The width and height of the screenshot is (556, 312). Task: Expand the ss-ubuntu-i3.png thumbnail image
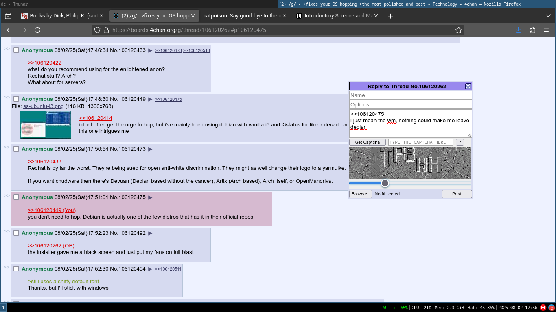click(45, 125)
